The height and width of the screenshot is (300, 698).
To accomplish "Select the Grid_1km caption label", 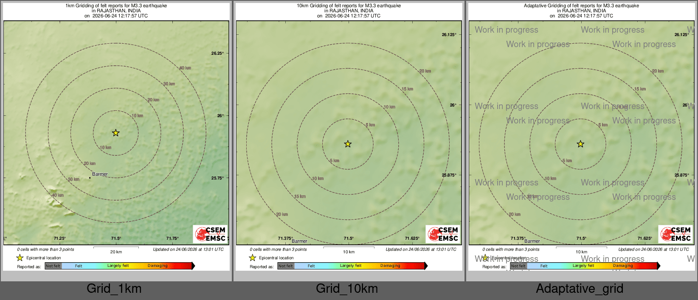I will click(x=114, y=289).
